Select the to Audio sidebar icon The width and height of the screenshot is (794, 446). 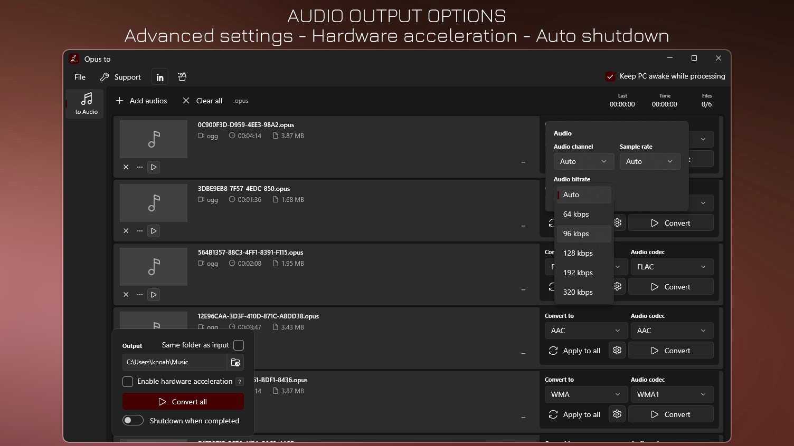[x=87, y=103]
